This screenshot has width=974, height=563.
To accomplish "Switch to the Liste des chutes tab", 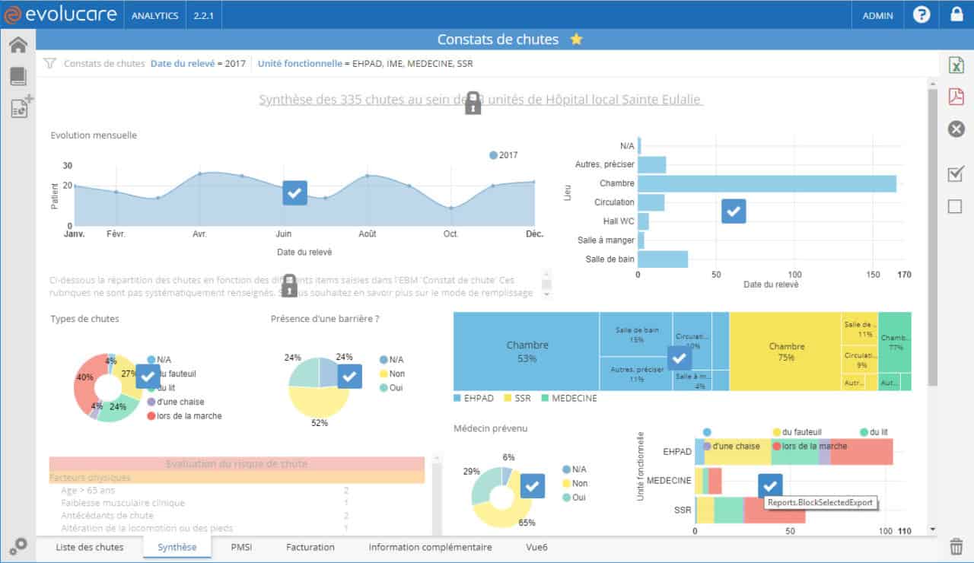I will point(90,547).
